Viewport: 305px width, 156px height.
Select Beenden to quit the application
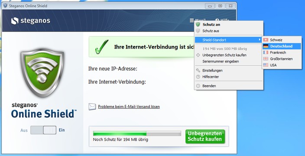[x=229, y=86]
